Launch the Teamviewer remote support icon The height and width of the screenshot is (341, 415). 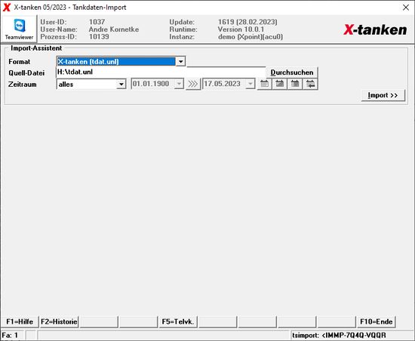19,29
